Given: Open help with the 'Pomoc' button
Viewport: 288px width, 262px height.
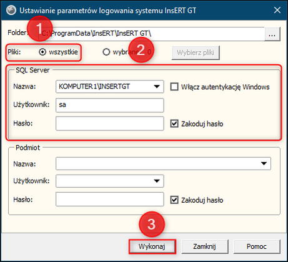Looking at the screenshot, I should [x=257, y=246].
